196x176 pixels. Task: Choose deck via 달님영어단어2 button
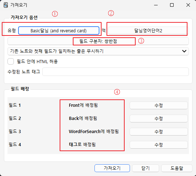click(148, 31)
